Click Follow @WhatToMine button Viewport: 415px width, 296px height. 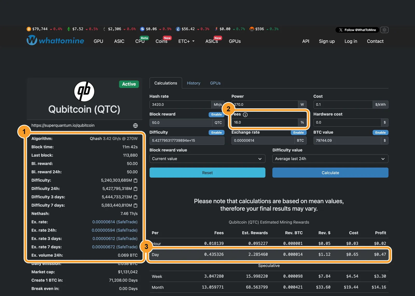click(357, 30)
